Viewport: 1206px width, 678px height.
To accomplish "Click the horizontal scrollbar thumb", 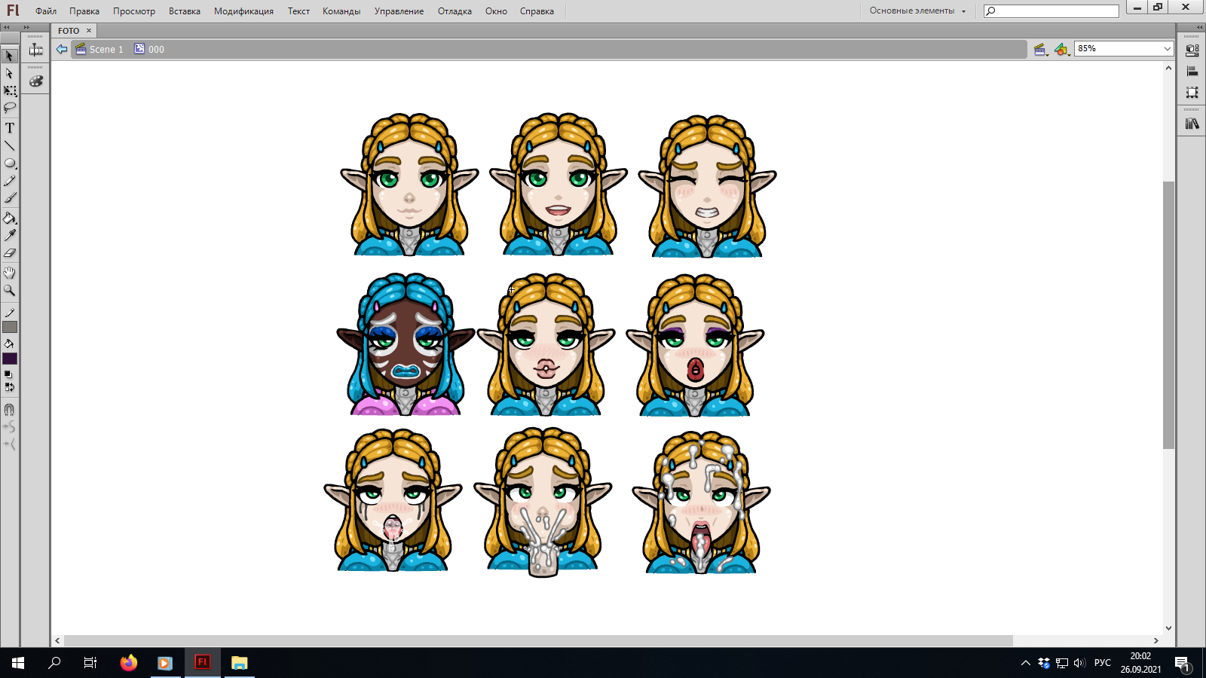I will click(538, 641).
